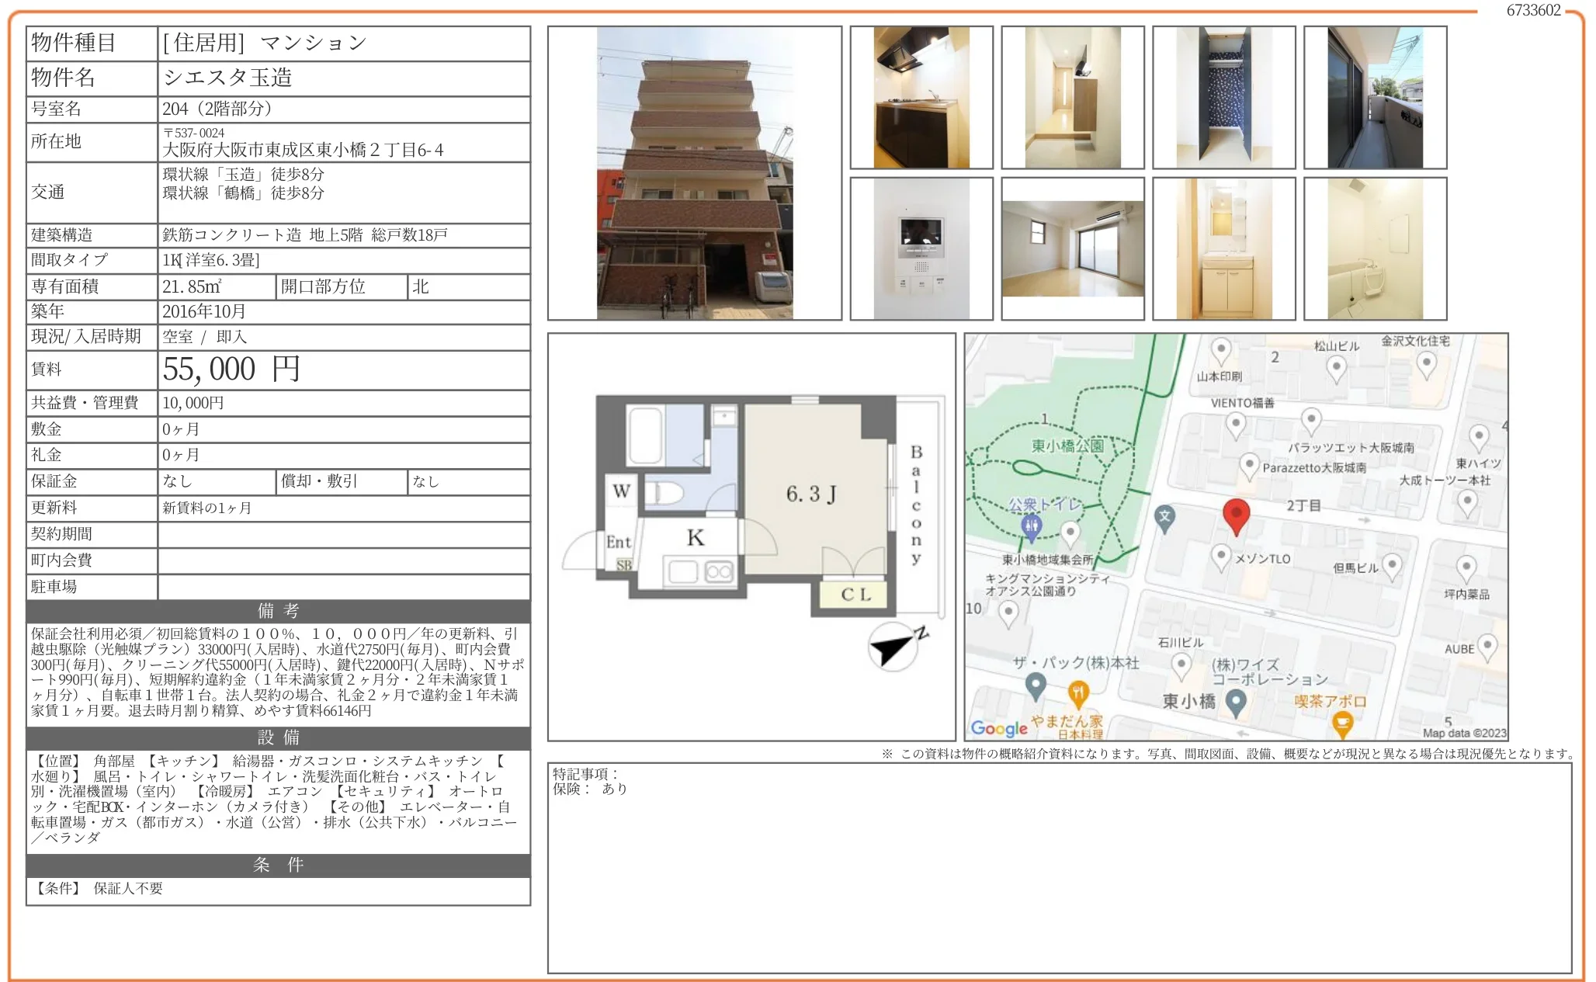Image resolution: width=1596 pixels, height=982 pixels.
Task: Click the 特記事項 notes box
Action: pos(1059,867)
